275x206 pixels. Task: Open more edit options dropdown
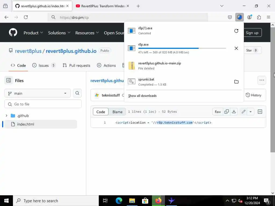[x=251, y=112]
